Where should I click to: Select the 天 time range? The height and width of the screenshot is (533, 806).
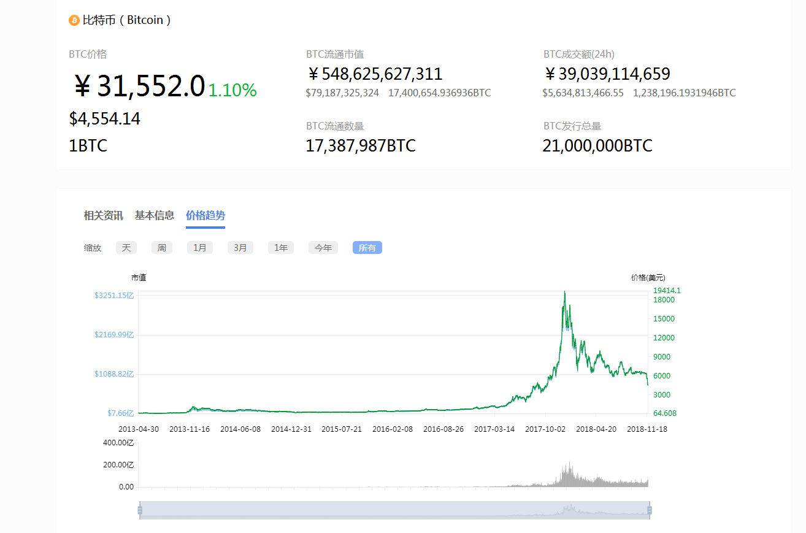pyautogui.click(x=126, y=247)
